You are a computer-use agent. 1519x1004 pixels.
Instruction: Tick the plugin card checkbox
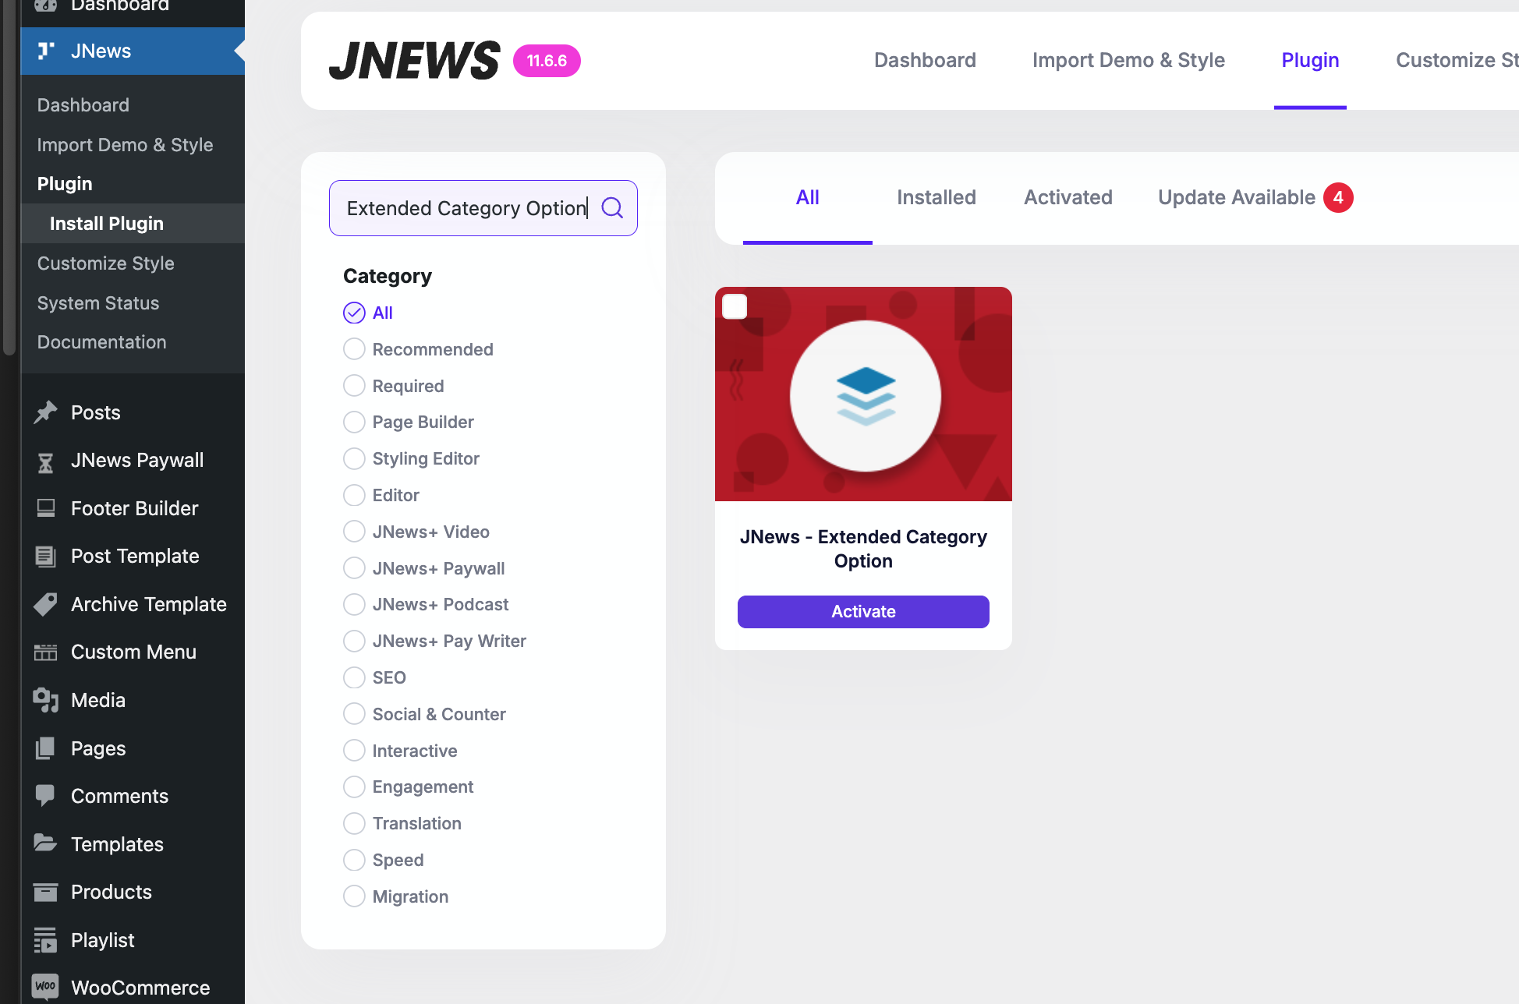point(735,306)
